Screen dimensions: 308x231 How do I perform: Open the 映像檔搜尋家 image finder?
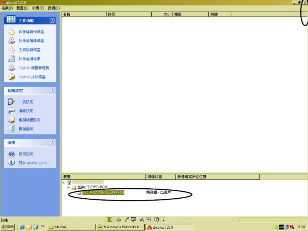point(30,59)
